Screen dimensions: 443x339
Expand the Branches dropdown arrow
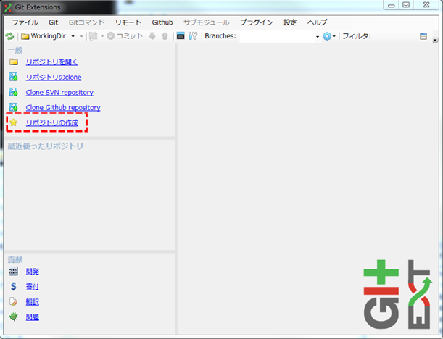point(318,37)
